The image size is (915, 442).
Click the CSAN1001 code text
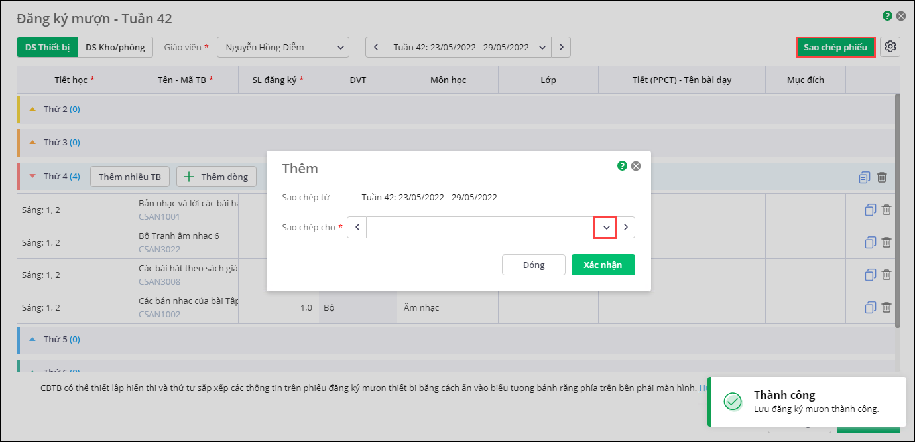pos(159,216)
